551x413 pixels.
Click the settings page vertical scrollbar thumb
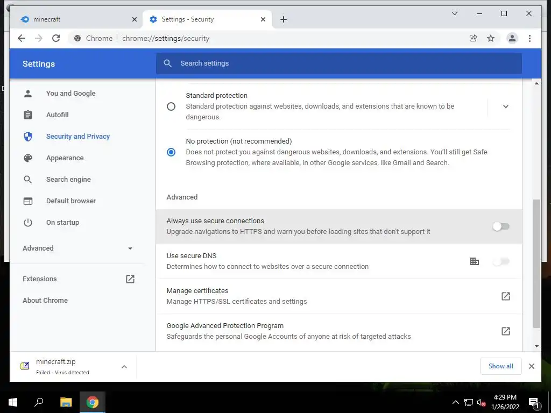[x=536, y=264]
